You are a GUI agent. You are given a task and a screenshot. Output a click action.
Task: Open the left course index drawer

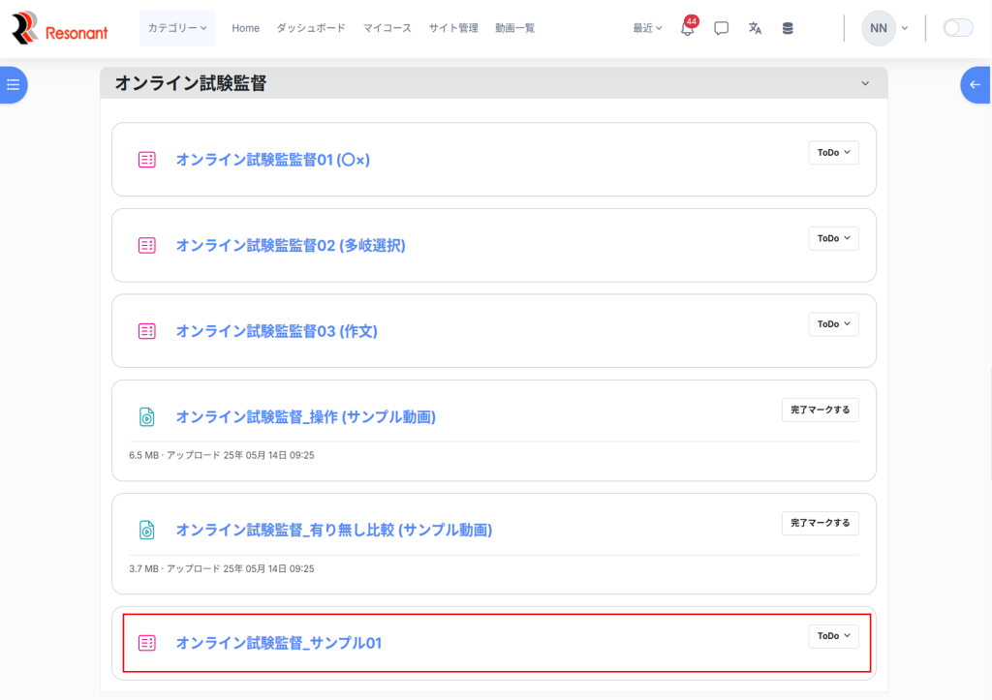pyautogui.click(x=14, y=85)
